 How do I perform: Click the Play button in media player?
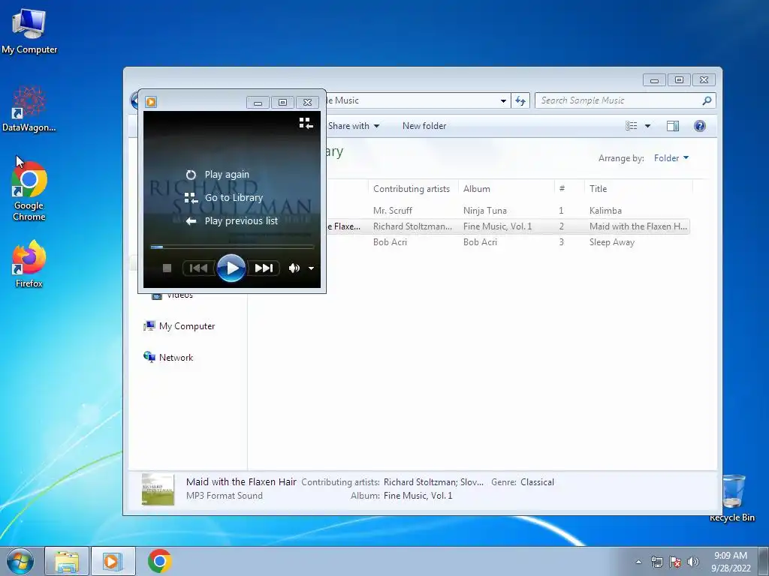point(231,268)
